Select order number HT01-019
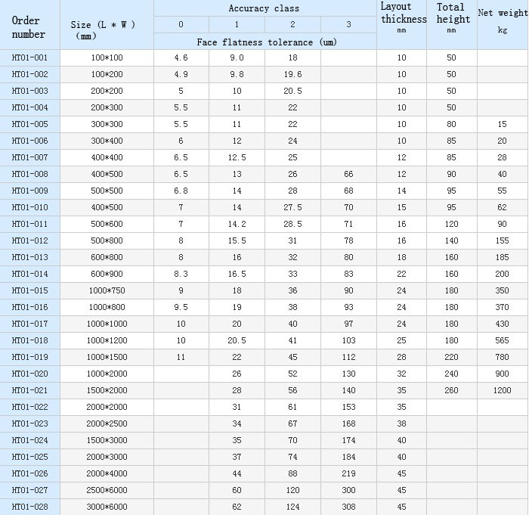The width and height of the screenshot is (529, 515). pyautogui.click(x=29, y=357)
